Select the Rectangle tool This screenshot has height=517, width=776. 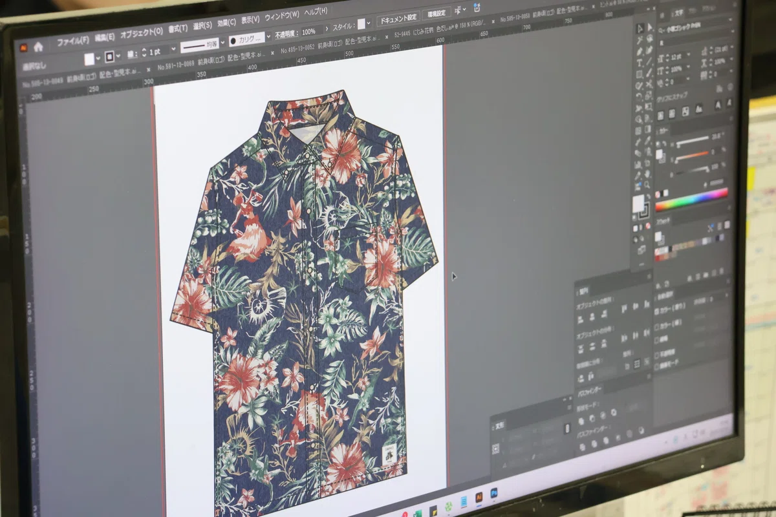pos(640,74)
